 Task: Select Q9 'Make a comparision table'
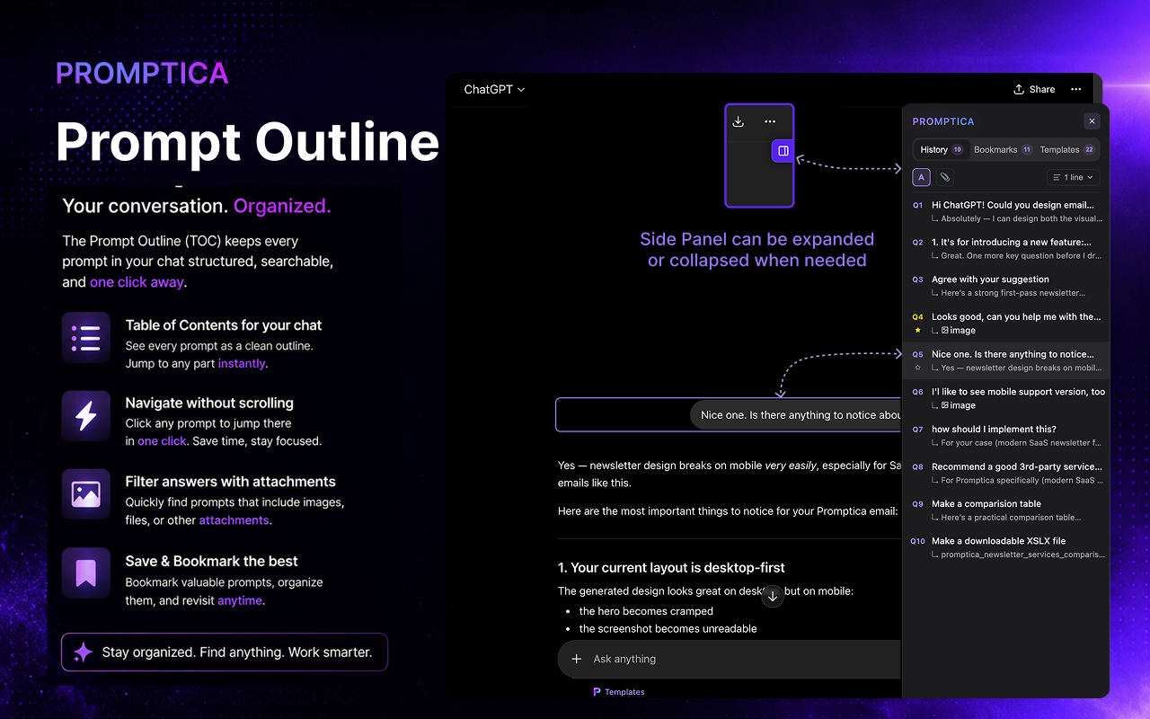pos(1005,510)
